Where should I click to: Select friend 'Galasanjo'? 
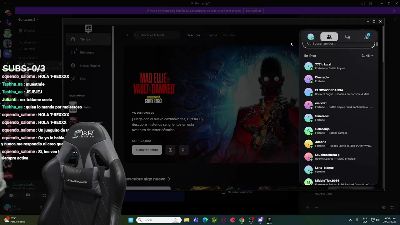click(339, 131)
